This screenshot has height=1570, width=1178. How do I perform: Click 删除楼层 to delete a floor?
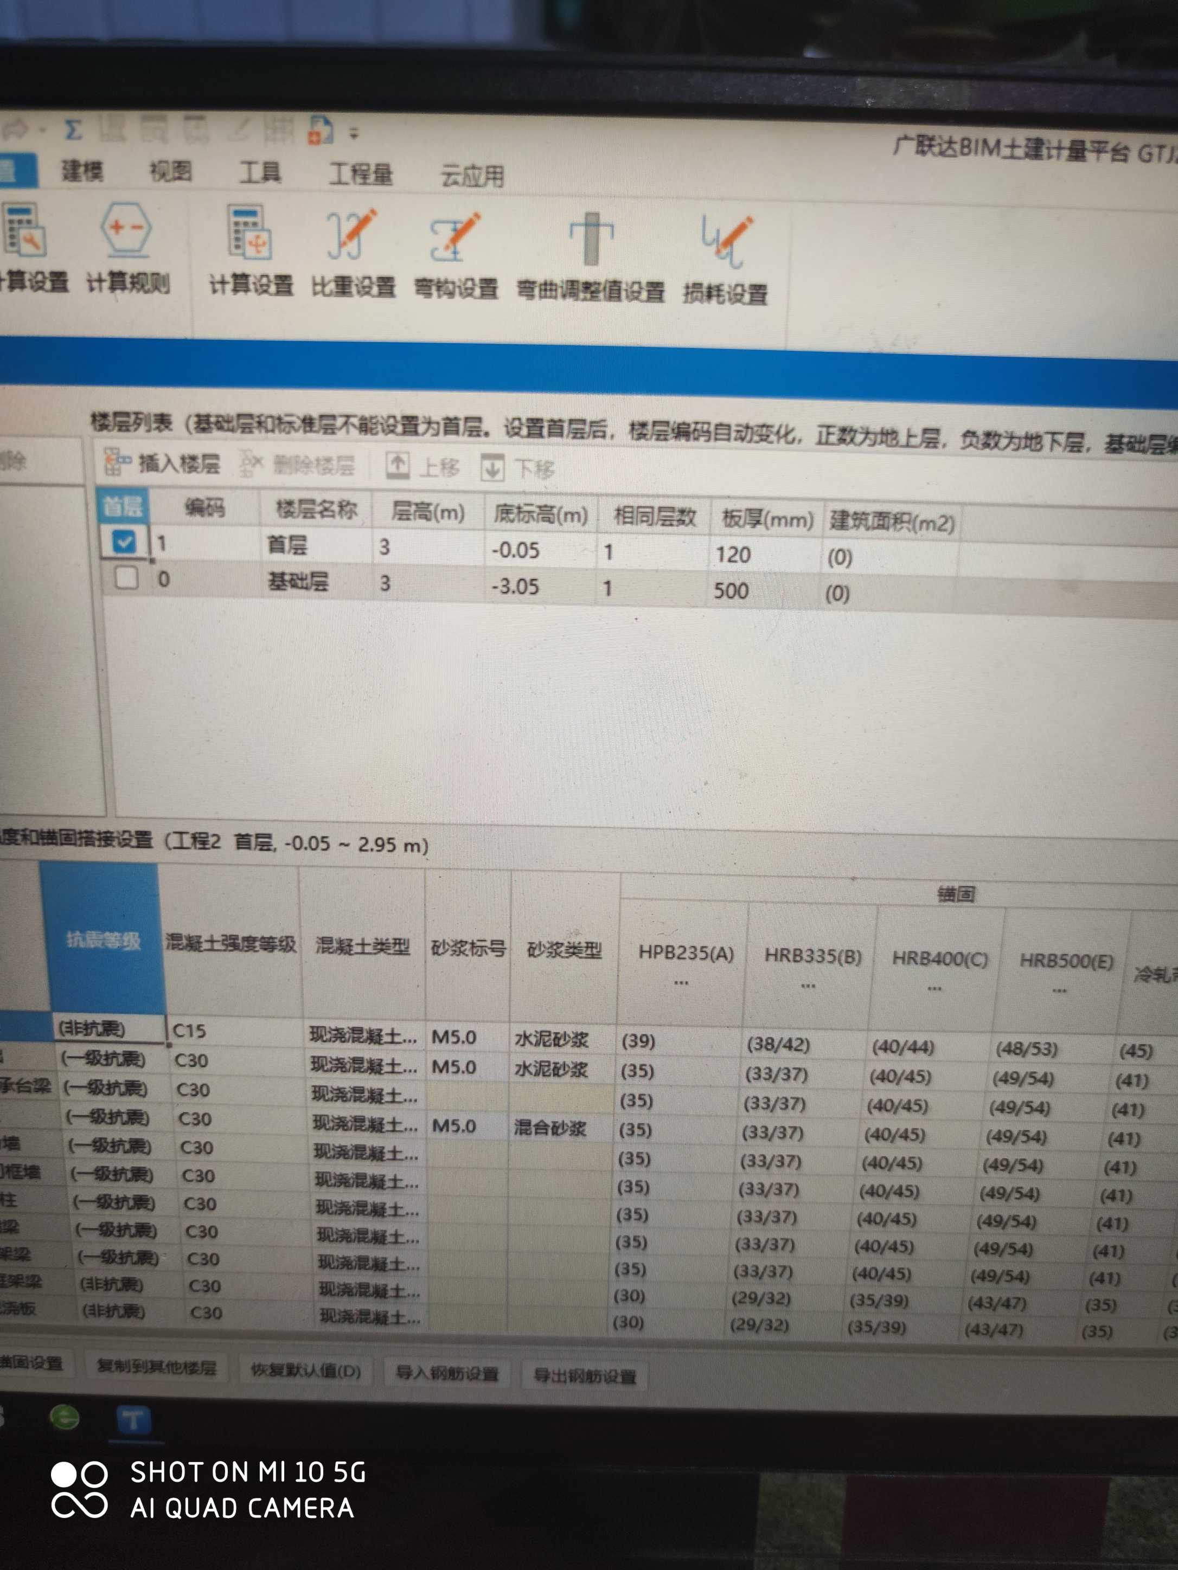click(297, 464)
